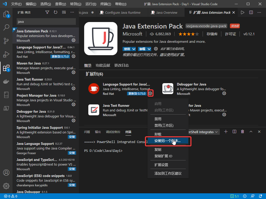Expand the Disable button dropdown arrow
The height and width of the screenshot is (199, 266).
click(x=134, y=49)
